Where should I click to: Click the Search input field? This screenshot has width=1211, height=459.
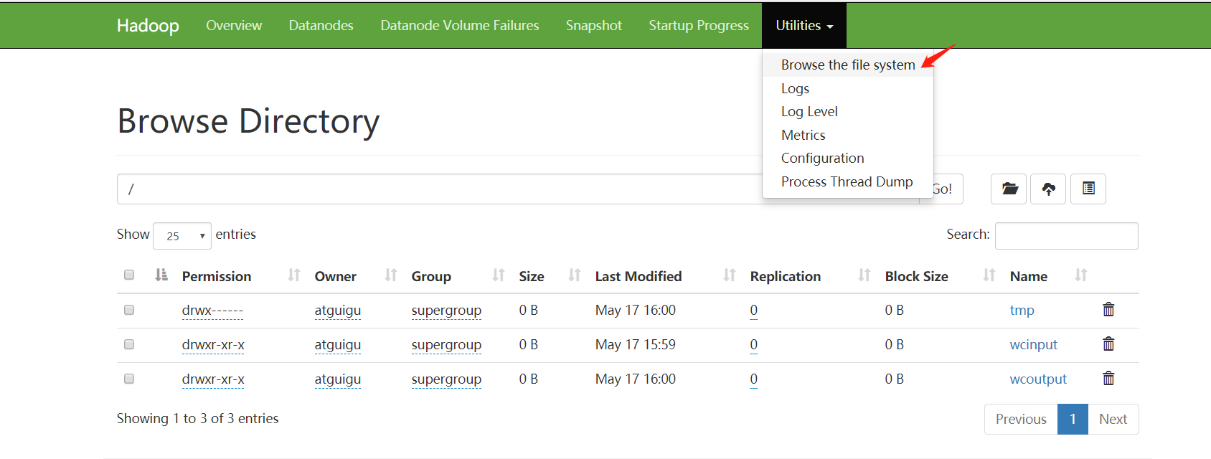1066,236
